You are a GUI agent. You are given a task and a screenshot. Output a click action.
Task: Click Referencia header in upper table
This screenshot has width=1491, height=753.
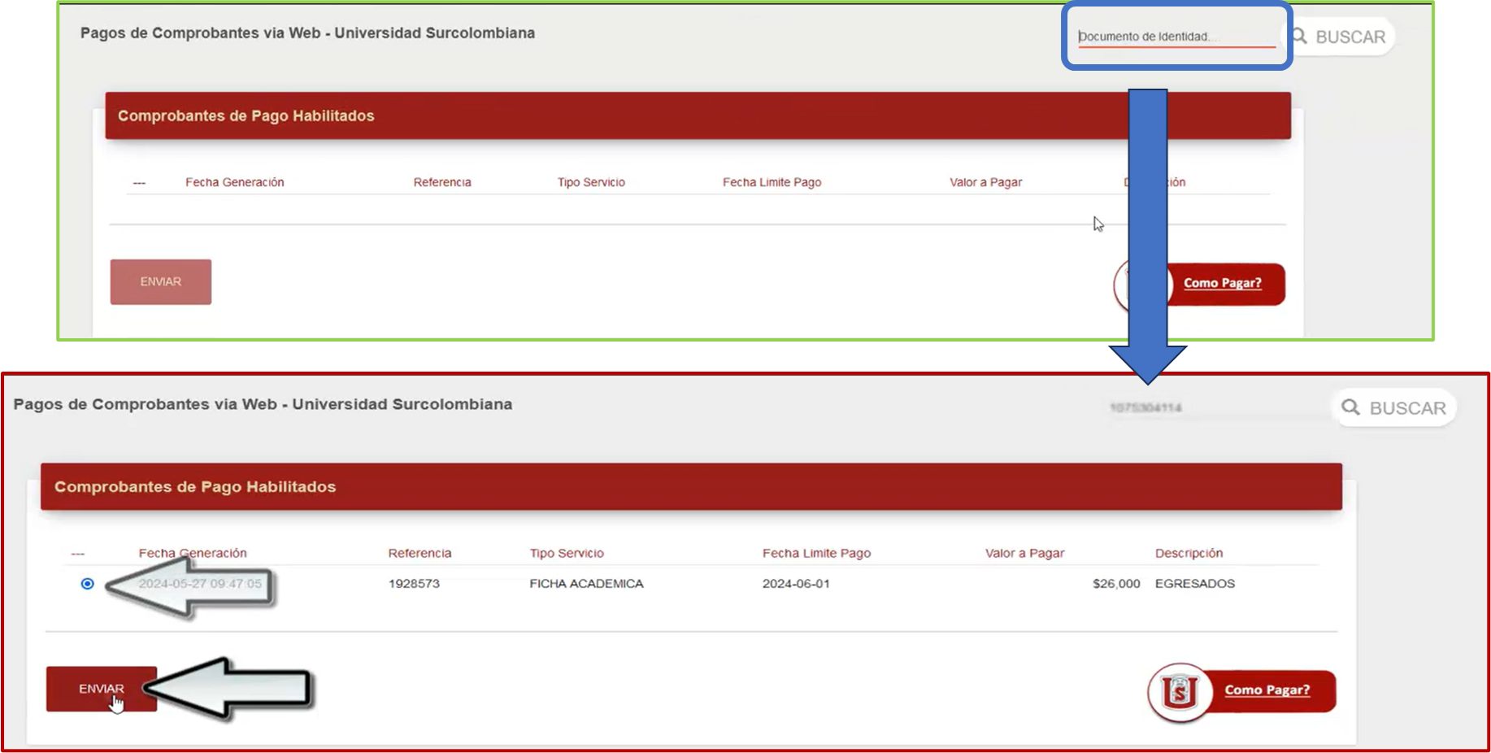442,182
